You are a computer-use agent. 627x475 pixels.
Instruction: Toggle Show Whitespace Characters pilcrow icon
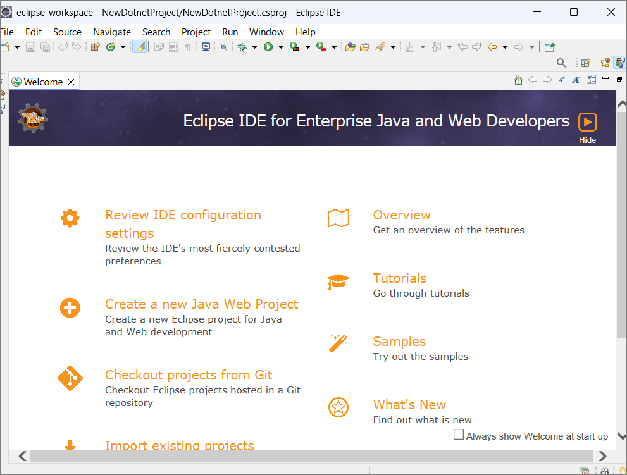[187, 47]
